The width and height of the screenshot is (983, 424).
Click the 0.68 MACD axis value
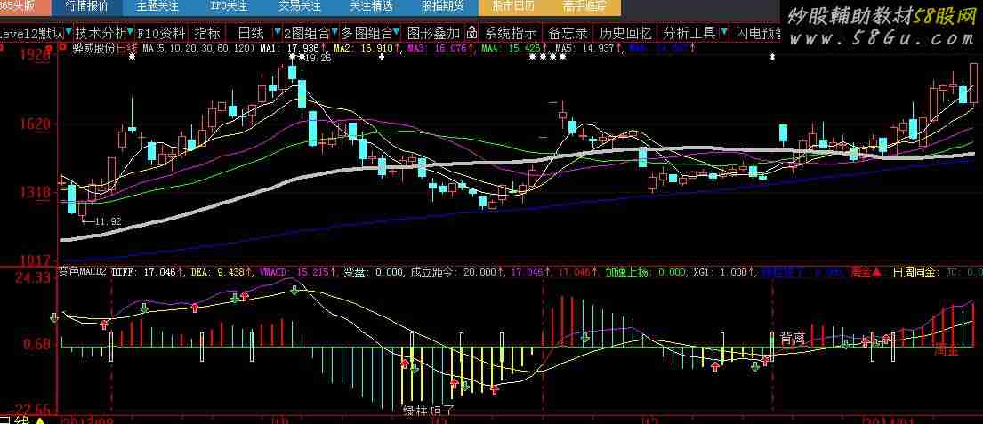click(x=38, y=344)
